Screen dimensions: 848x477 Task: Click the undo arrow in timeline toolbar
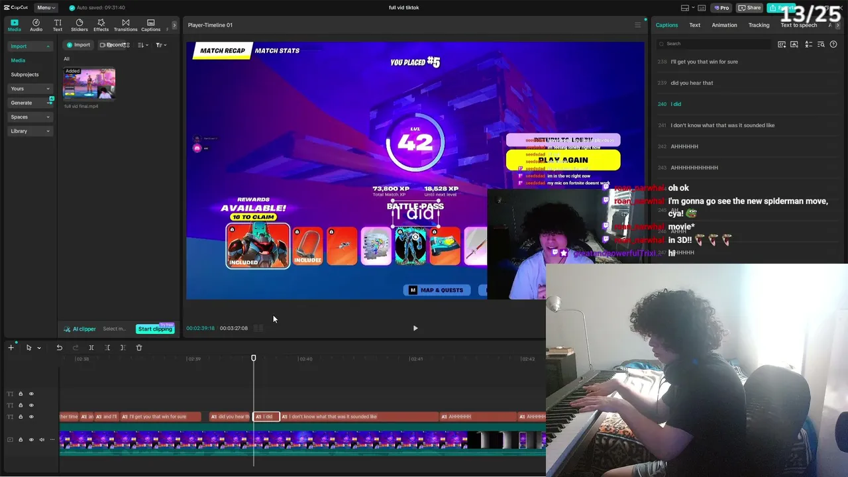(x=59, y=348)
